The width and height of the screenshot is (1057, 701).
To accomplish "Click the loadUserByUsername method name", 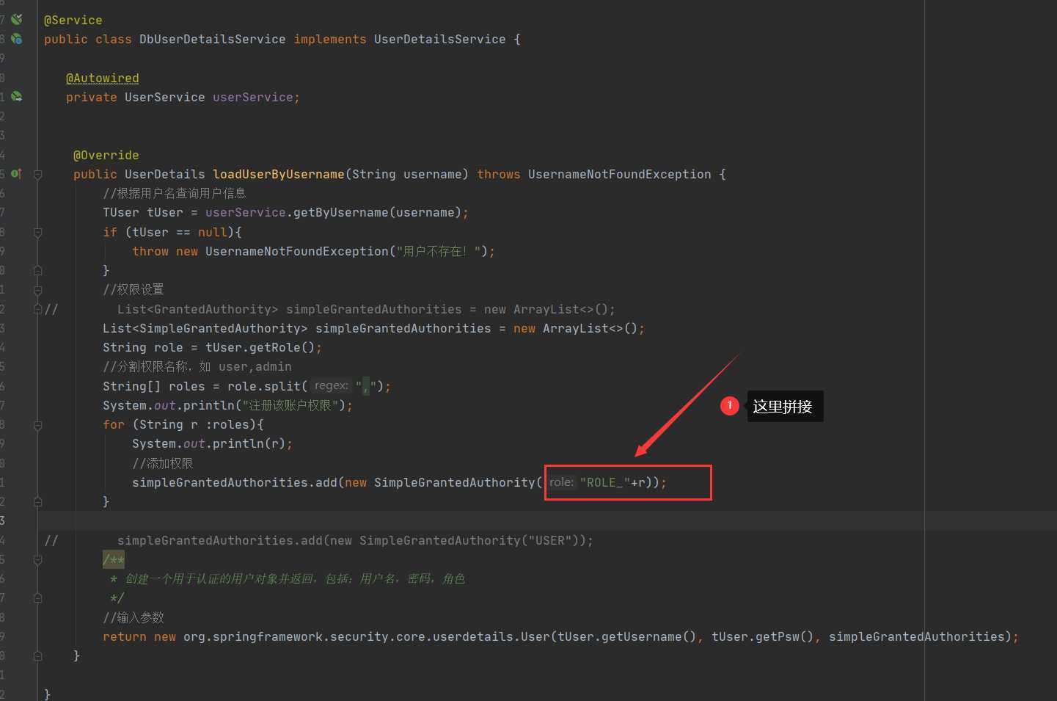I will point(279,174).
